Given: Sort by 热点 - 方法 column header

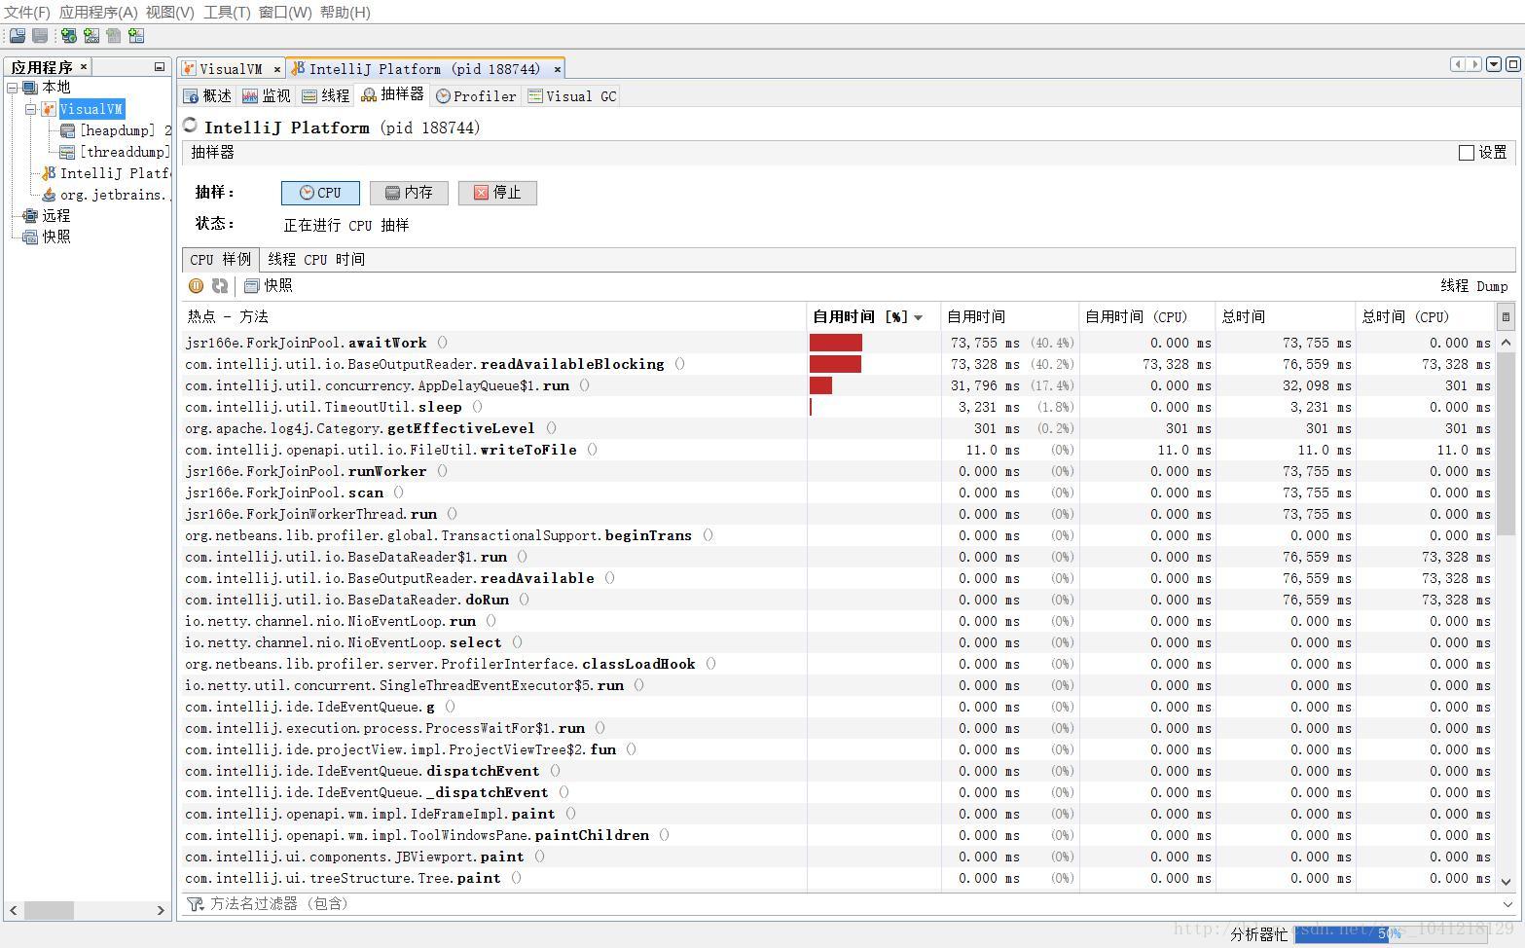Looking at the screenshot, I should (493, 316).
